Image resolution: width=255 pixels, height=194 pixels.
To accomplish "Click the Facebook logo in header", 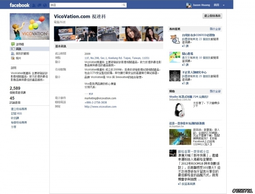I will coord(20,5).
